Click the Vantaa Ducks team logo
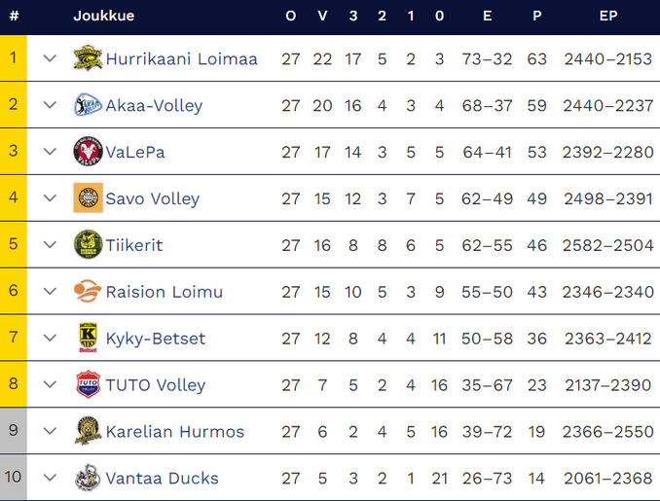This screenshot has width=660, height=501. 88,479
